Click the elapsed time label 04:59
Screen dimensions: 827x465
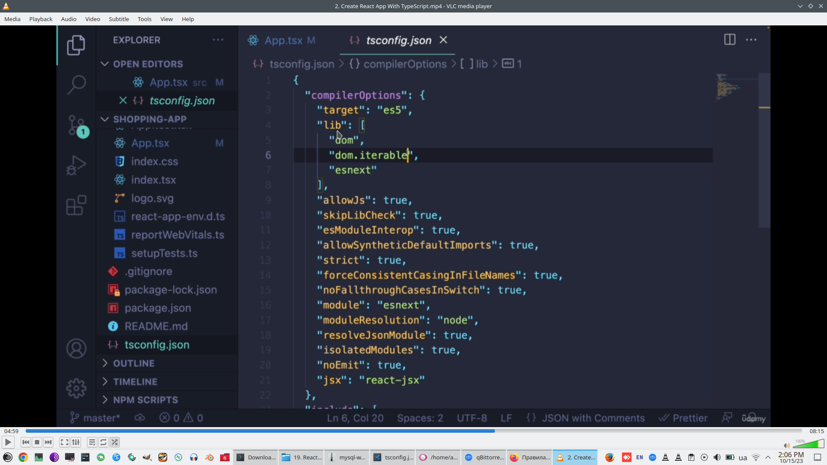(x=11, y=431)
